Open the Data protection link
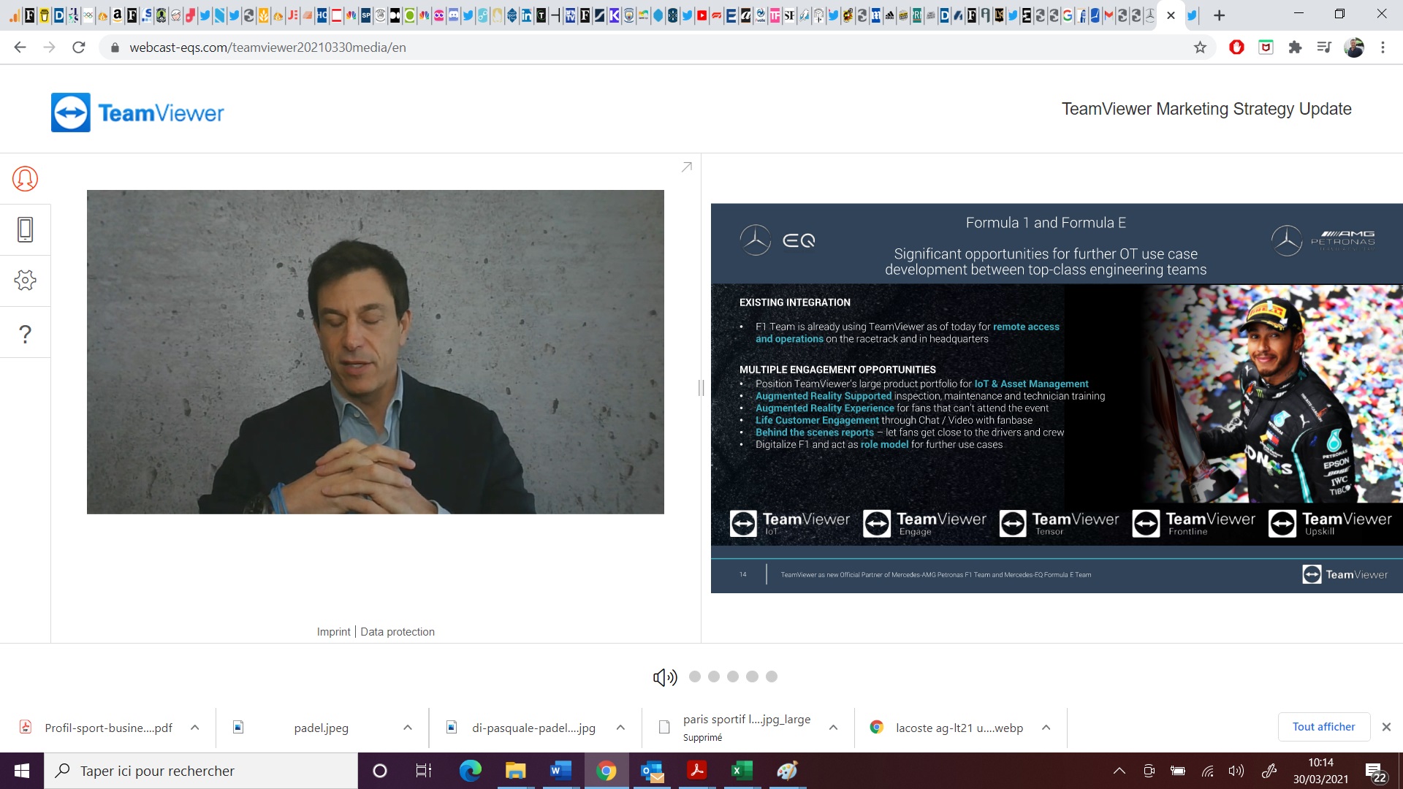 [x=398, y=632]
